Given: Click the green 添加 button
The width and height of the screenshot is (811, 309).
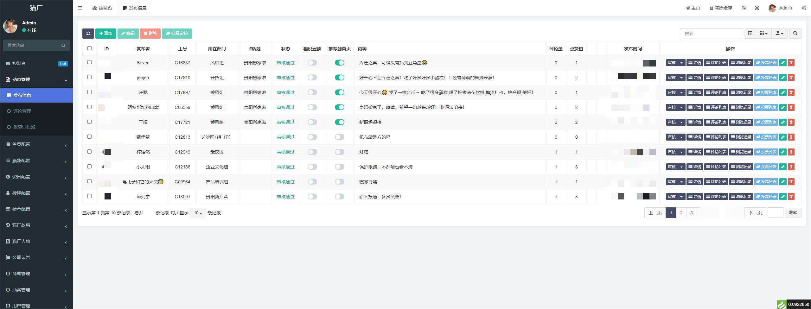Looking at the screenshot, I should 106,34.
